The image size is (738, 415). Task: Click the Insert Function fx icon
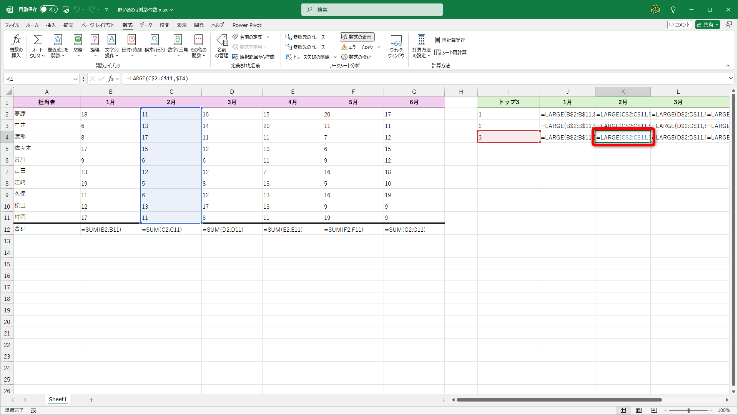[x=16, y=40]
